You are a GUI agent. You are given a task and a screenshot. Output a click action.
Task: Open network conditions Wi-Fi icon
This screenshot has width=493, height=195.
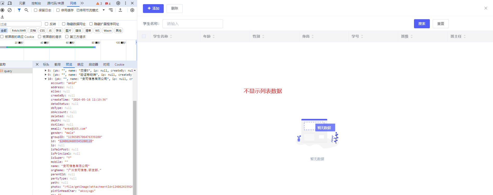(x=111, y=10)
